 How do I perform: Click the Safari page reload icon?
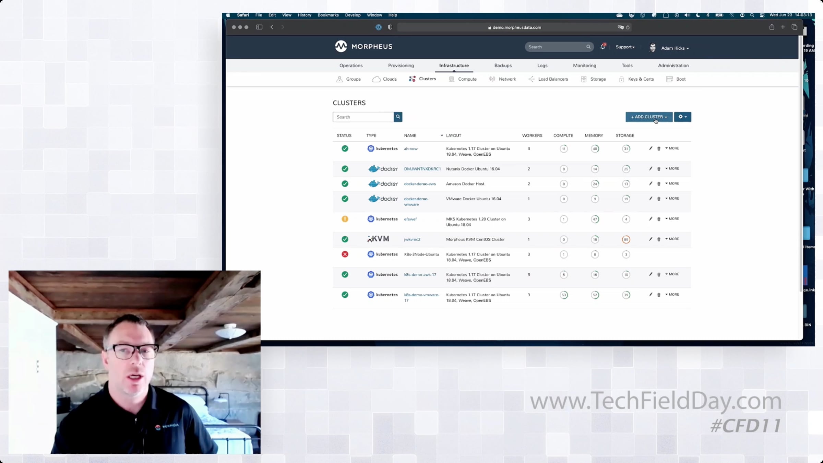pos(628,27)
